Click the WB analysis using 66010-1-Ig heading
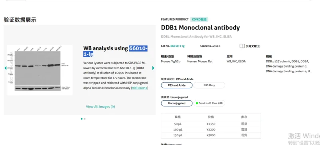The width and height of the screenshot is (320, 145). pyautogui.click(x=115, y=51)
